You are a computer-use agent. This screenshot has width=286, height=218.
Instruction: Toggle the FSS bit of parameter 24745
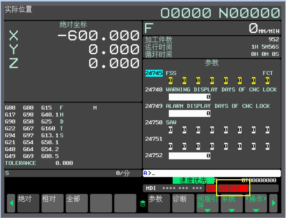point(170,81)
